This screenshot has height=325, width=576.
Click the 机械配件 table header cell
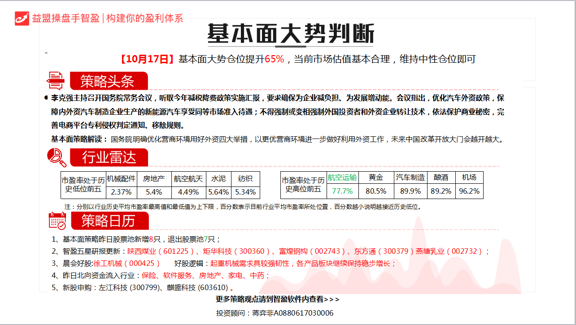coord(121,178)
